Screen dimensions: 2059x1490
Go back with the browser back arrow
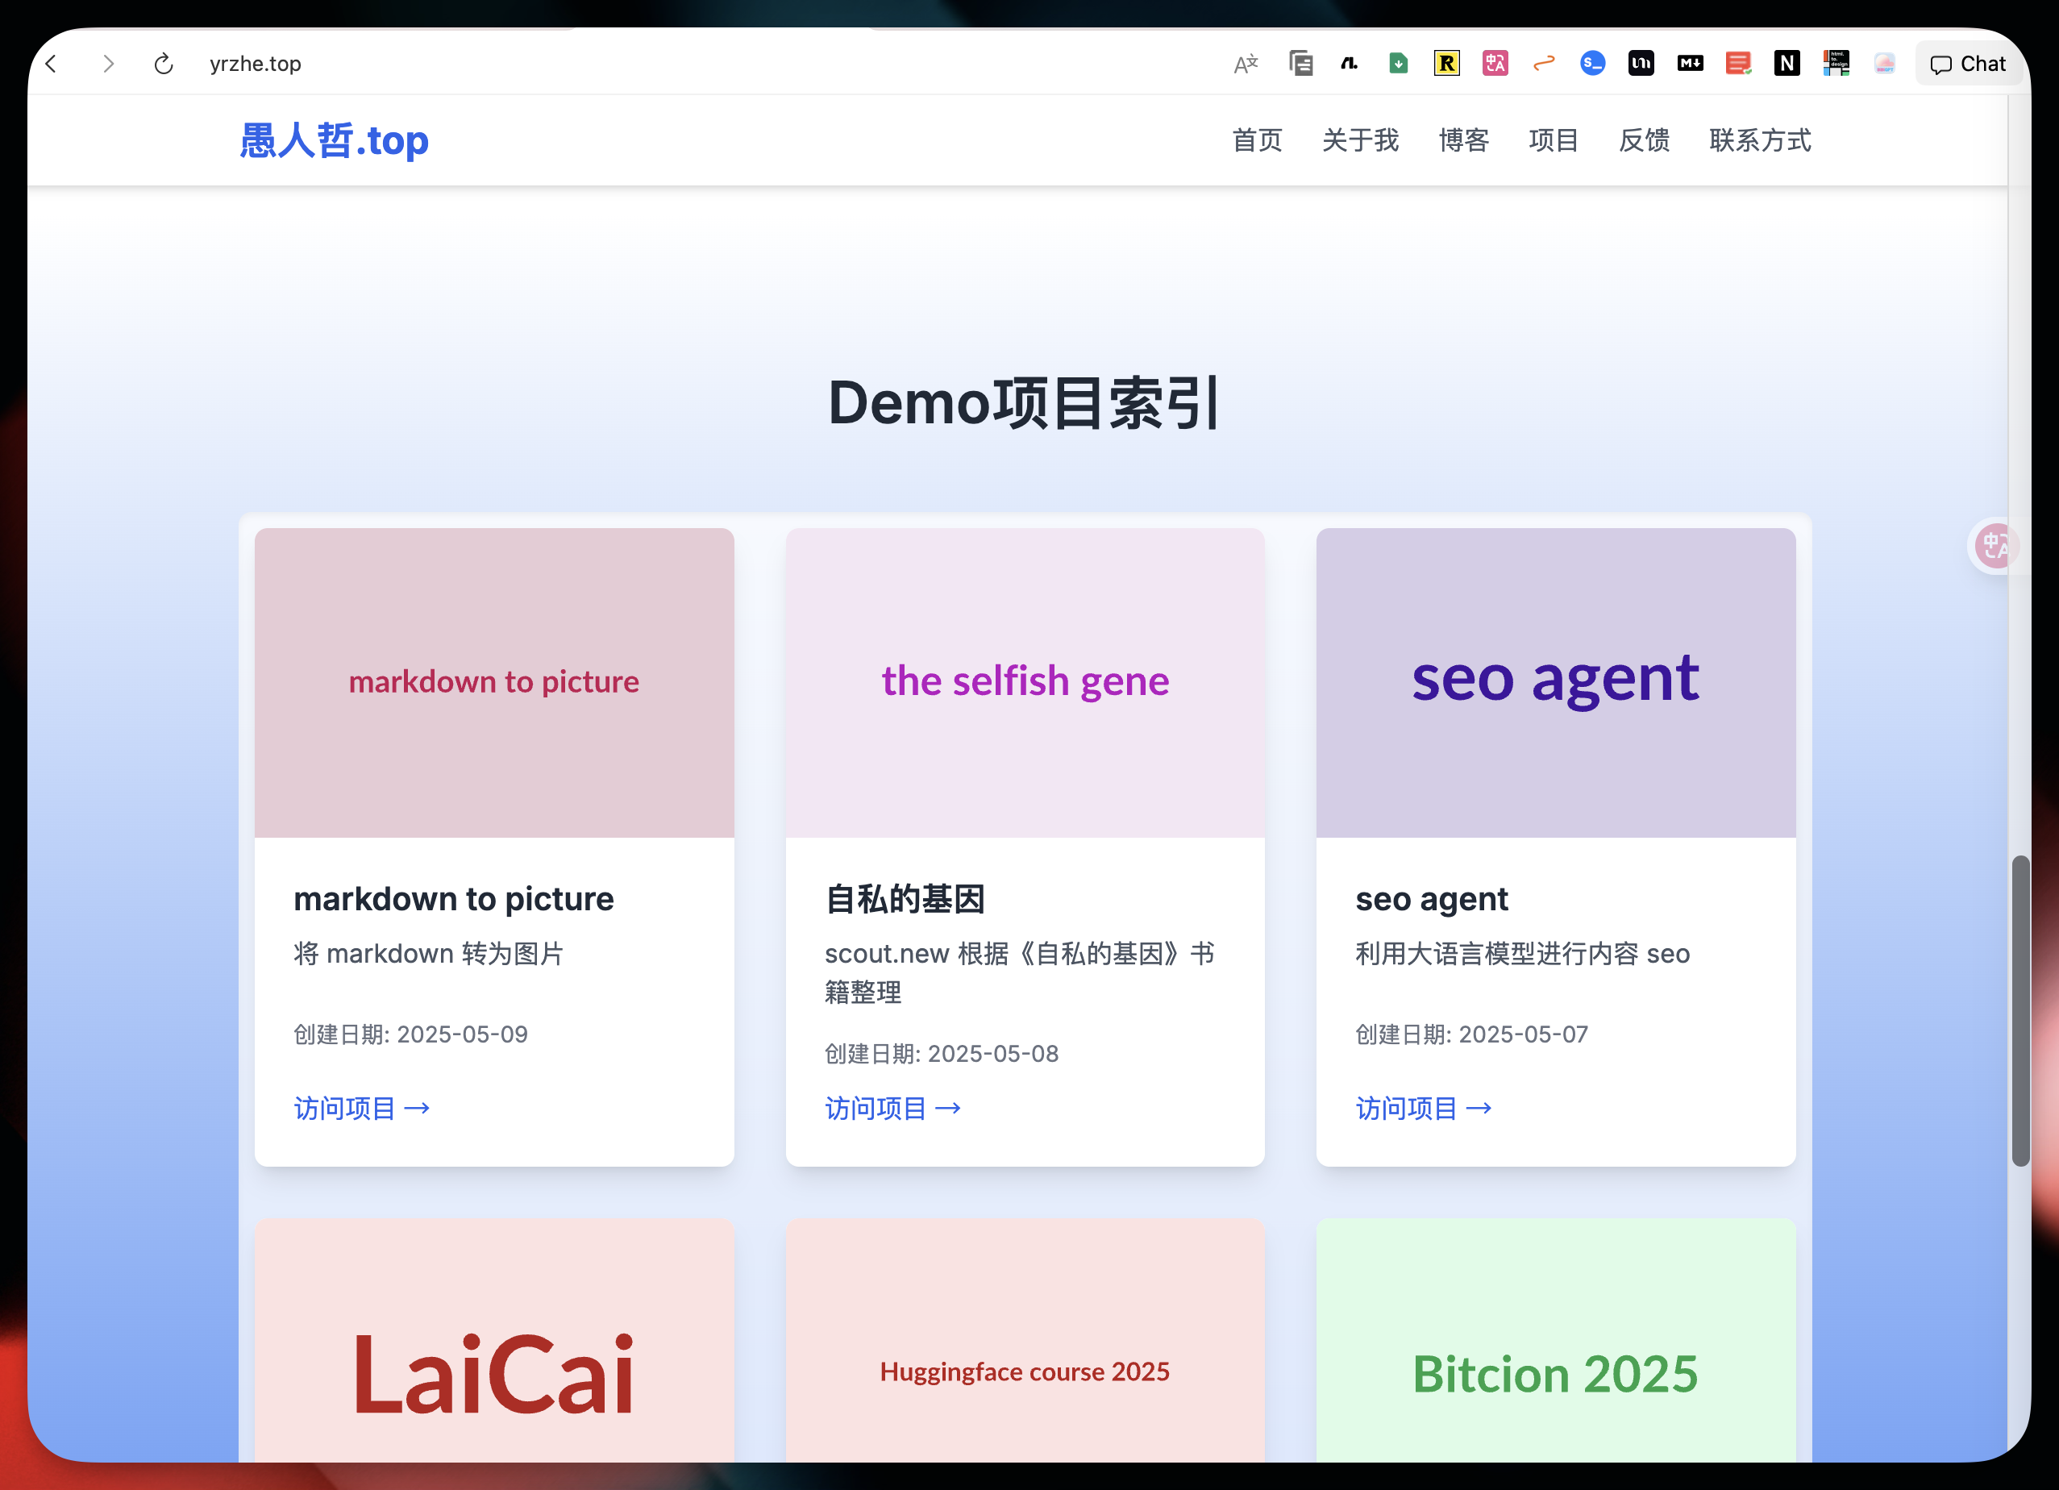tap(52, 64)
